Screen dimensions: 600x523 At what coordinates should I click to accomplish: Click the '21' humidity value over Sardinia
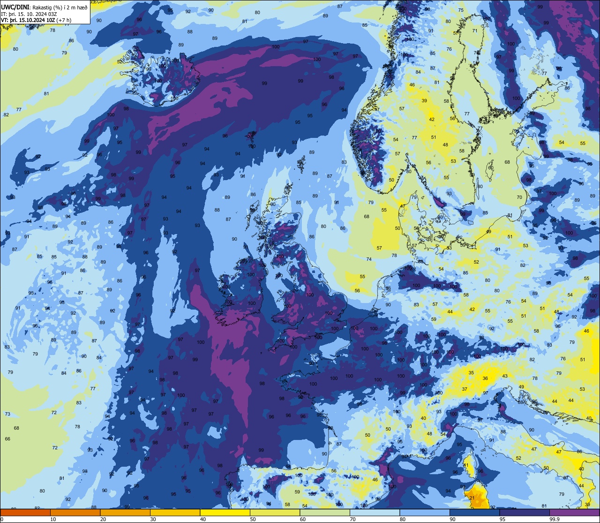coord(472,498)
